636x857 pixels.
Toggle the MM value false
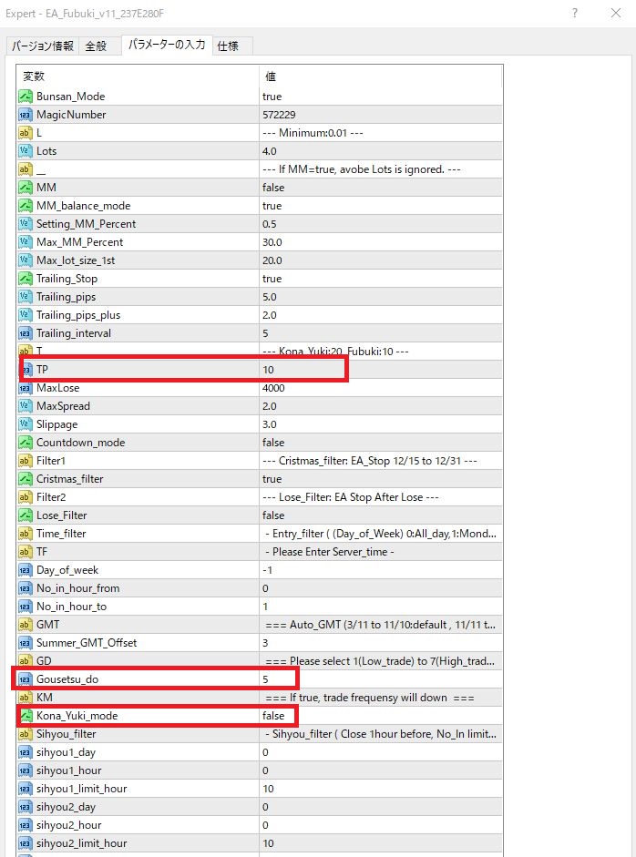[272, 188]
